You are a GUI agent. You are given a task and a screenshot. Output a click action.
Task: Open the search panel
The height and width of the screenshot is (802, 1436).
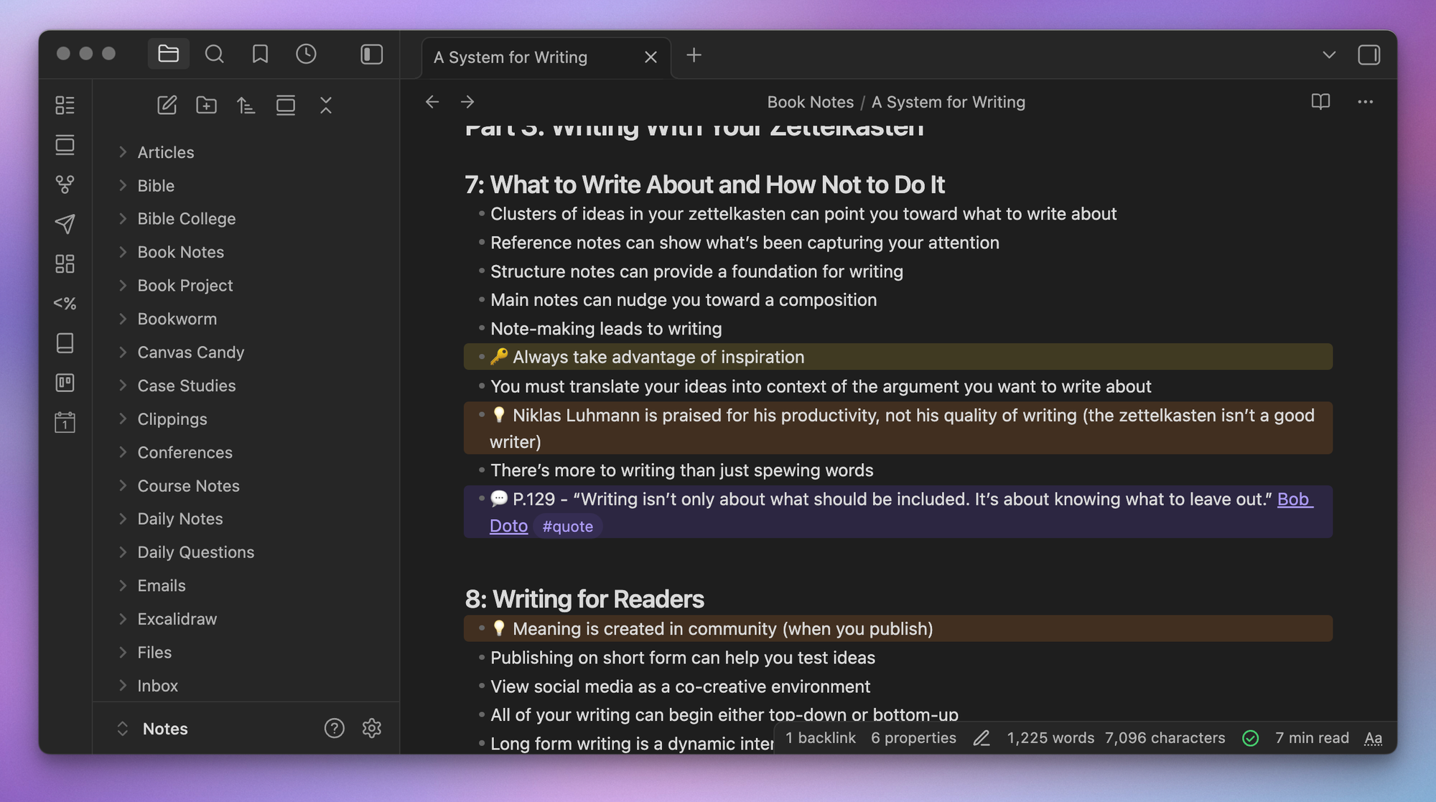pos(214,55)
